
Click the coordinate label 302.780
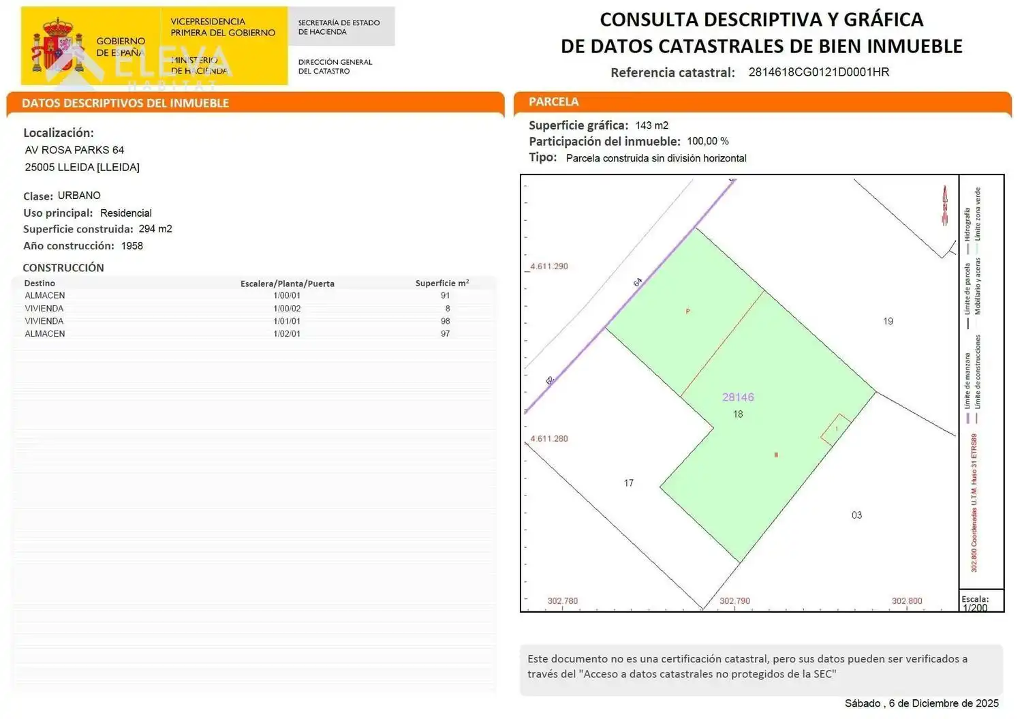(563, 601)
